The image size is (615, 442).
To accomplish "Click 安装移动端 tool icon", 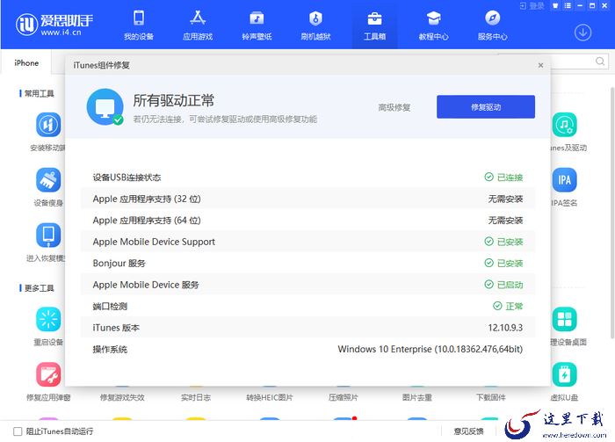I will [48, 125].
